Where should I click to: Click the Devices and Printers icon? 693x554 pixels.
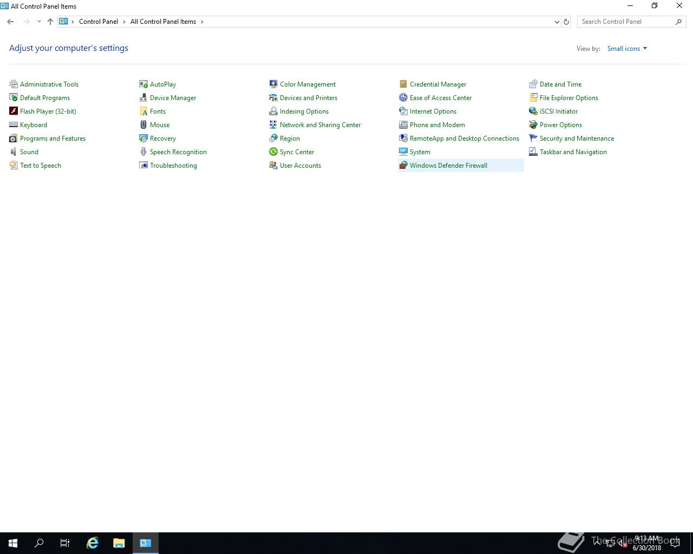[273, 97]
